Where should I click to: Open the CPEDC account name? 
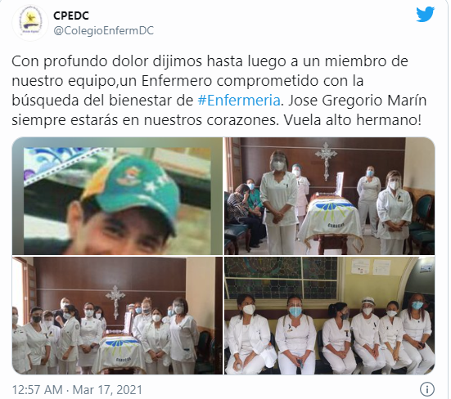click(71, 16)
